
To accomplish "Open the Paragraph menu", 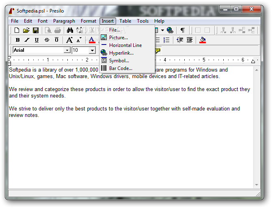I will click(64, 21).
